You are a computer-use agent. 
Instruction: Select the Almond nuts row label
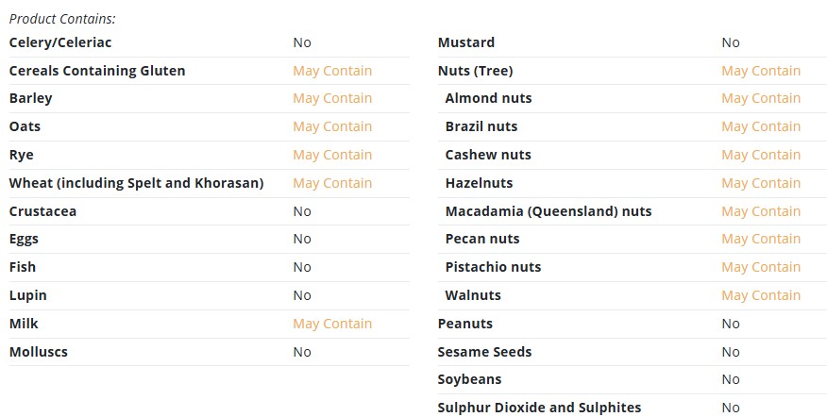[x=488, y=98]
